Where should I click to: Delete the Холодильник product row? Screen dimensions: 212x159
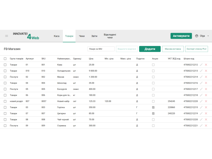click(x=206, y=71)
